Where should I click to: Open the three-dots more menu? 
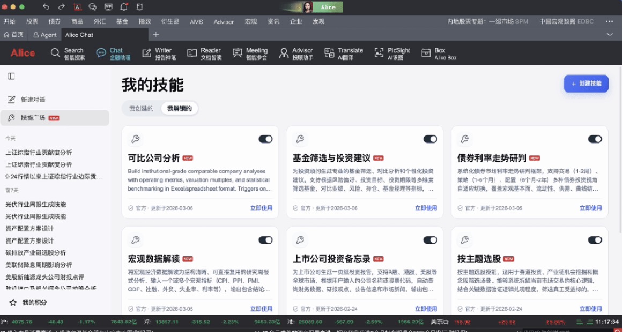click(609, 21)
